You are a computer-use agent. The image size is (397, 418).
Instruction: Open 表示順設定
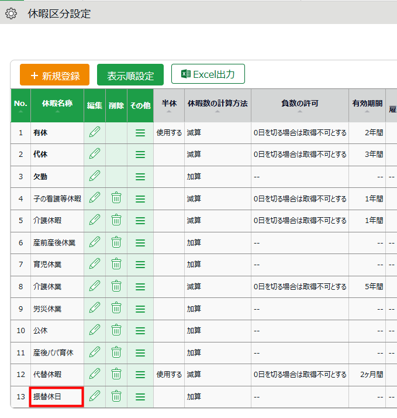pyautogui.click(x=130, y=75)
